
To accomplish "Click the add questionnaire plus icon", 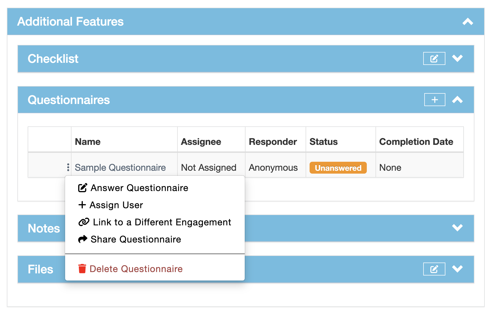I will (x=435, y=100).
